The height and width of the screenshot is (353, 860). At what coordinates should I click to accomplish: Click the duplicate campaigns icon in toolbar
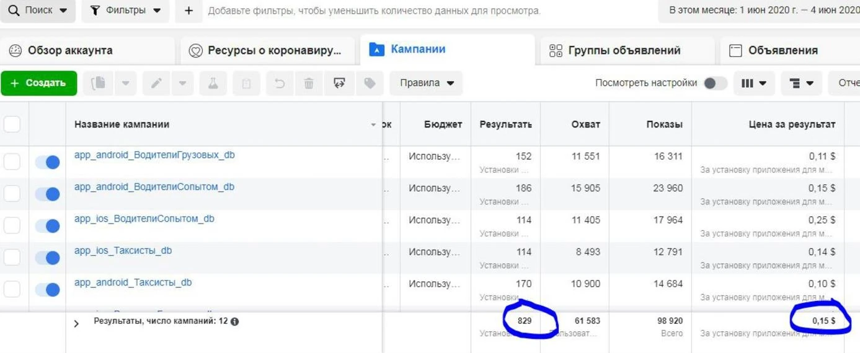click(98, 83)
